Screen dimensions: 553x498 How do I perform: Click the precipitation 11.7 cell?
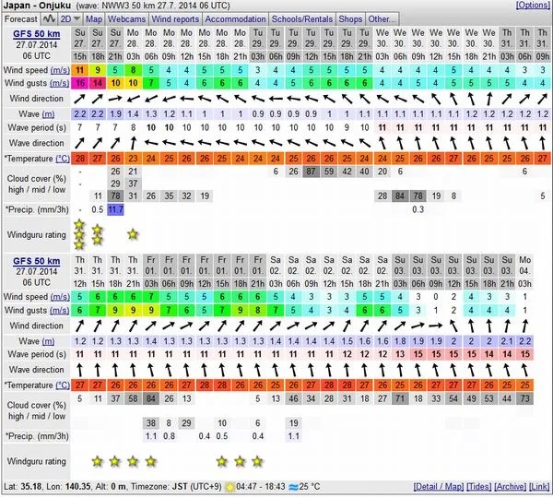point(115,209)
